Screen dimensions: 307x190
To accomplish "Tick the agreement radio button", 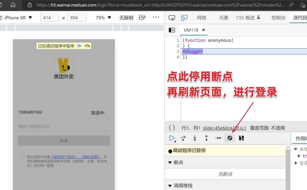I will click(x=22, y=157).
